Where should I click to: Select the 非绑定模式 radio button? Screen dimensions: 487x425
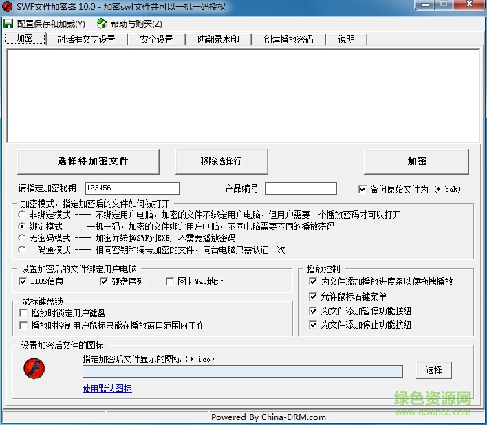tap(23, 215)
